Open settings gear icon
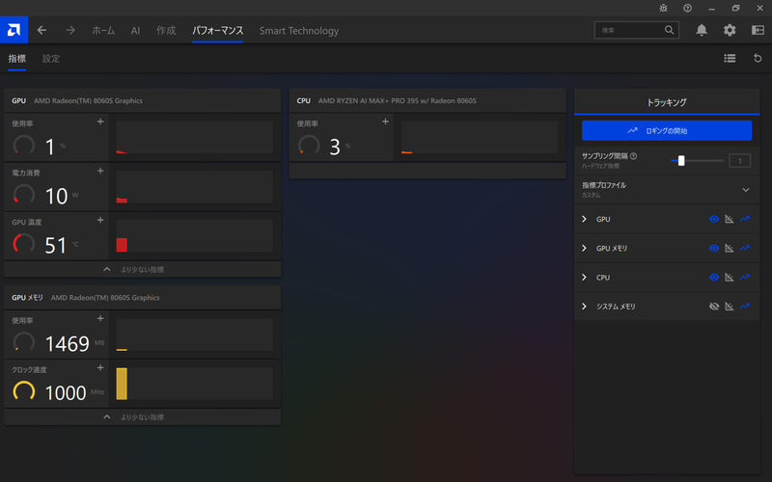 [x=730, y=30]
